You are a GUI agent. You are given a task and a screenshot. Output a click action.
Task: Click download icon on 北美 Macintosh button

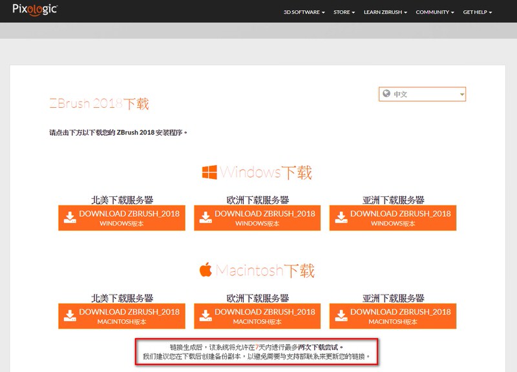click(x=70, y=315)
